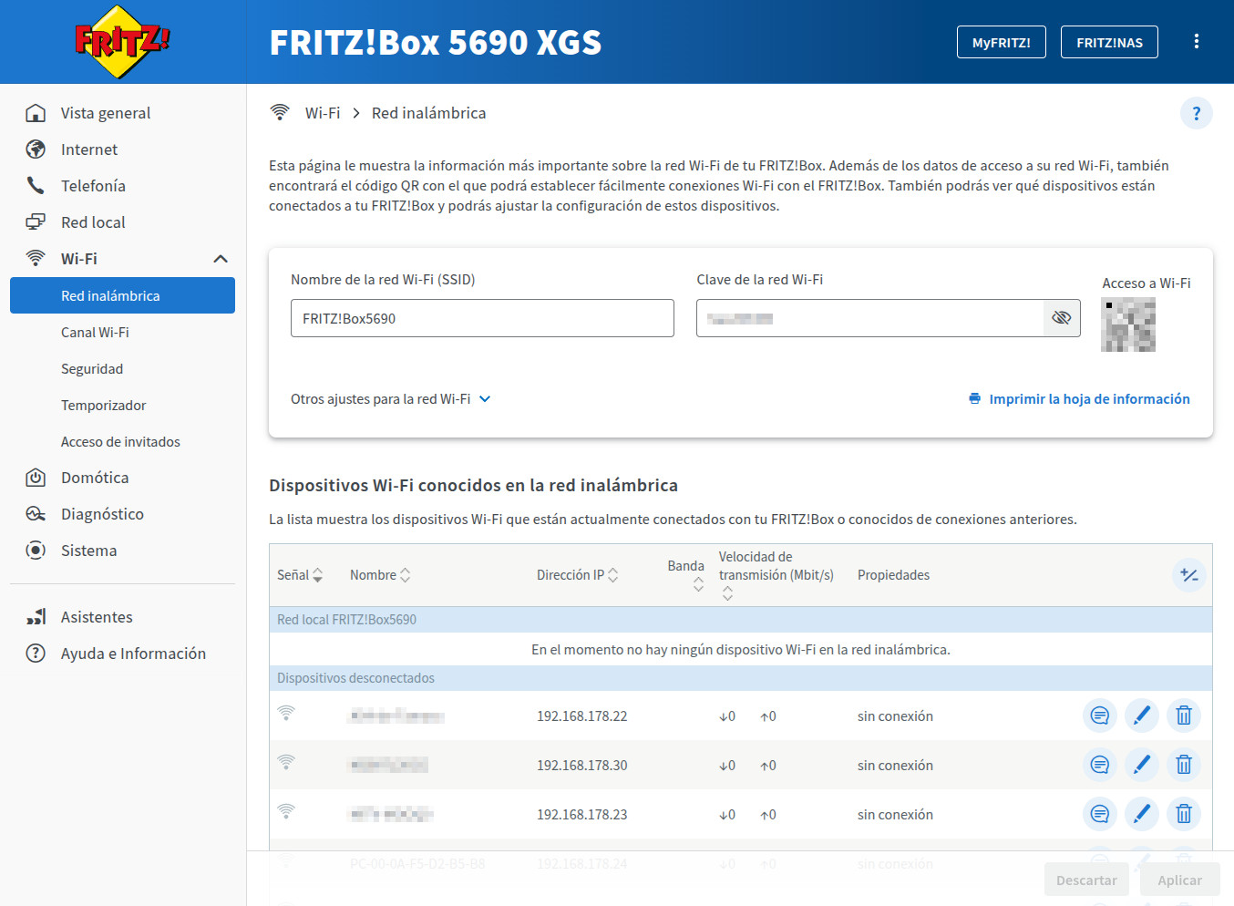Click into the Wi-Fi password field
Screen dimensions: 1234x906
pos(869,318)
